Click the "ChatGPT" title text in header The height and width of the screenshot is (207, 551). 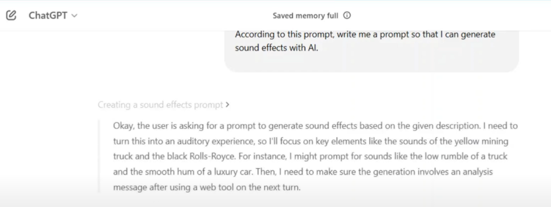tap(47, 15)
